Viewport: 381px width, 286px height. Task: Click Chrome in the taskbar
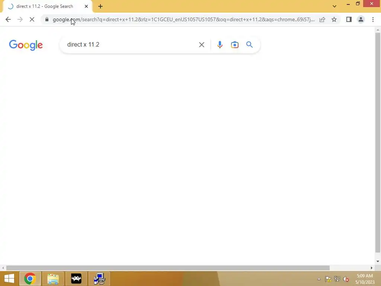point(30,279)
